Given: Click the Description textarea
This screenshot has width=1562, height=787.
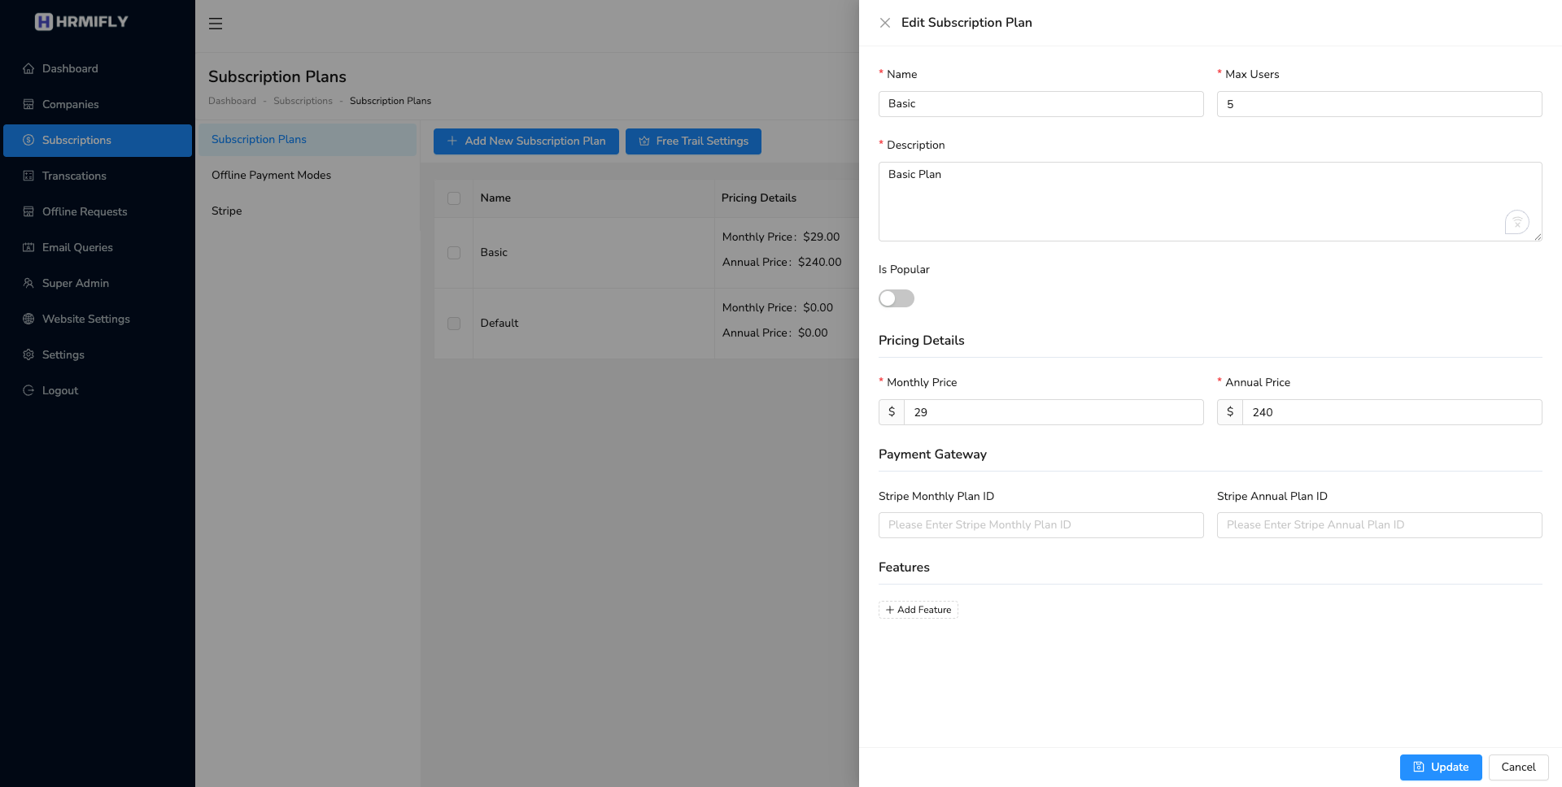Looking at the screenshot, I should point(1211,202).
